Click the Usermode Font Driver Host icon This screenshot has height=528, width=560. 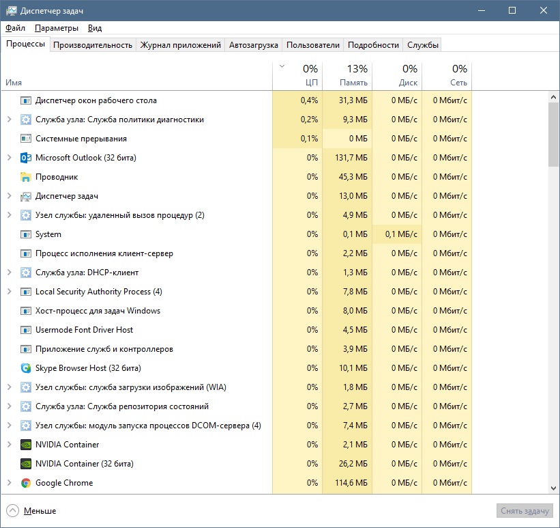(26, 330)
